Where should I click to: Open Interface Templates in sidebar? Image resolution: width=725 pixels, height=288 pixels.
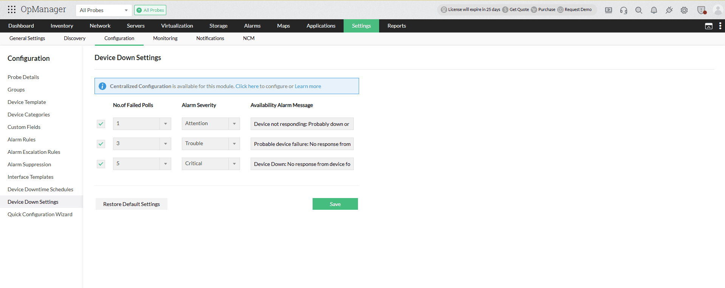click(x=31, y=177)
